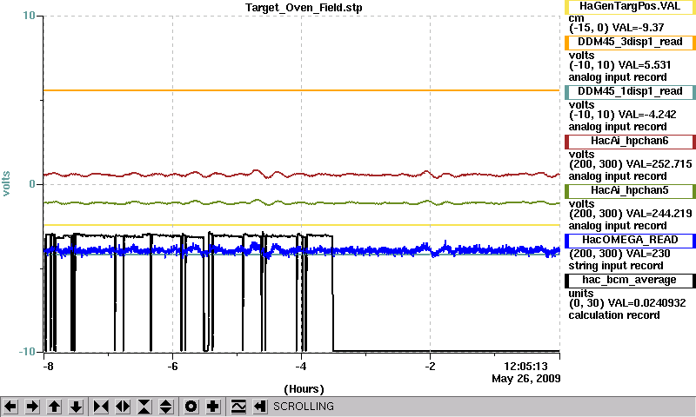Select the DDM45_1disp1_read curve legend
This screenshot has height=417, width=696.
(630, 92)
